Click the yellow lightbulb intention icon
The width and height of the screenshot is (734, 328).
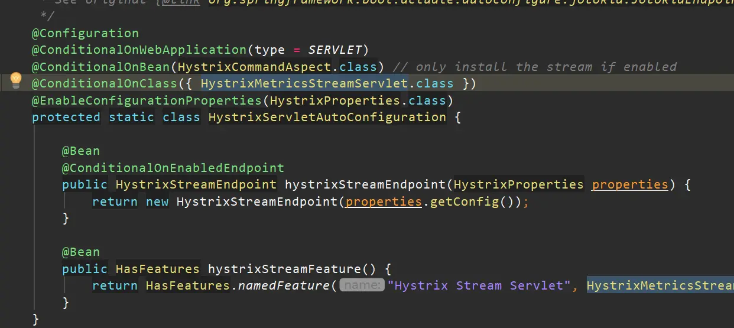(16, 80)
